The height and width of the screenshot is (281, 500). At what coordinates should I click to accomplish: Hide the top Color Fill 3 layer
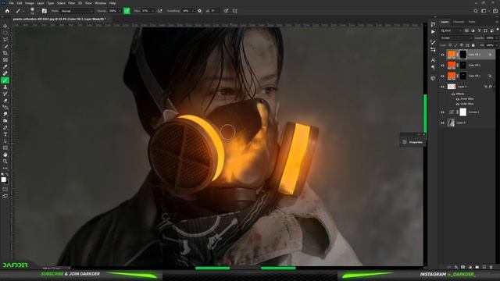tap(442, 55)
